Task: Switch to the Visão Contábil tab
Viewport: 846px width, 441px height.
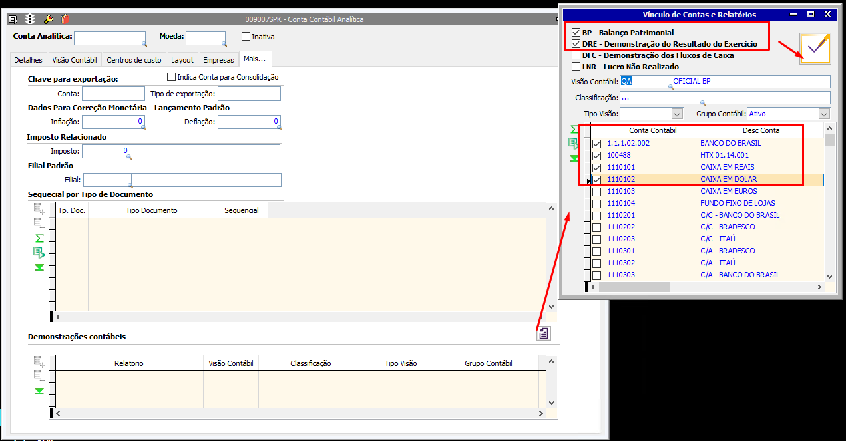Action: tap(74, 60)
